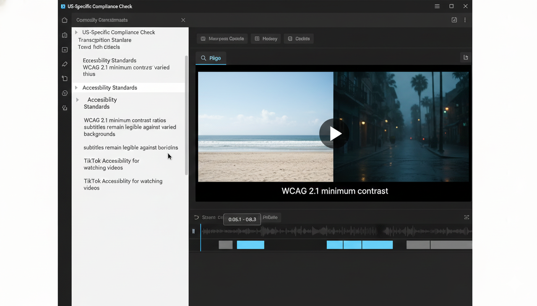Expand the US-Specific Compliance Check tree node

76,32
